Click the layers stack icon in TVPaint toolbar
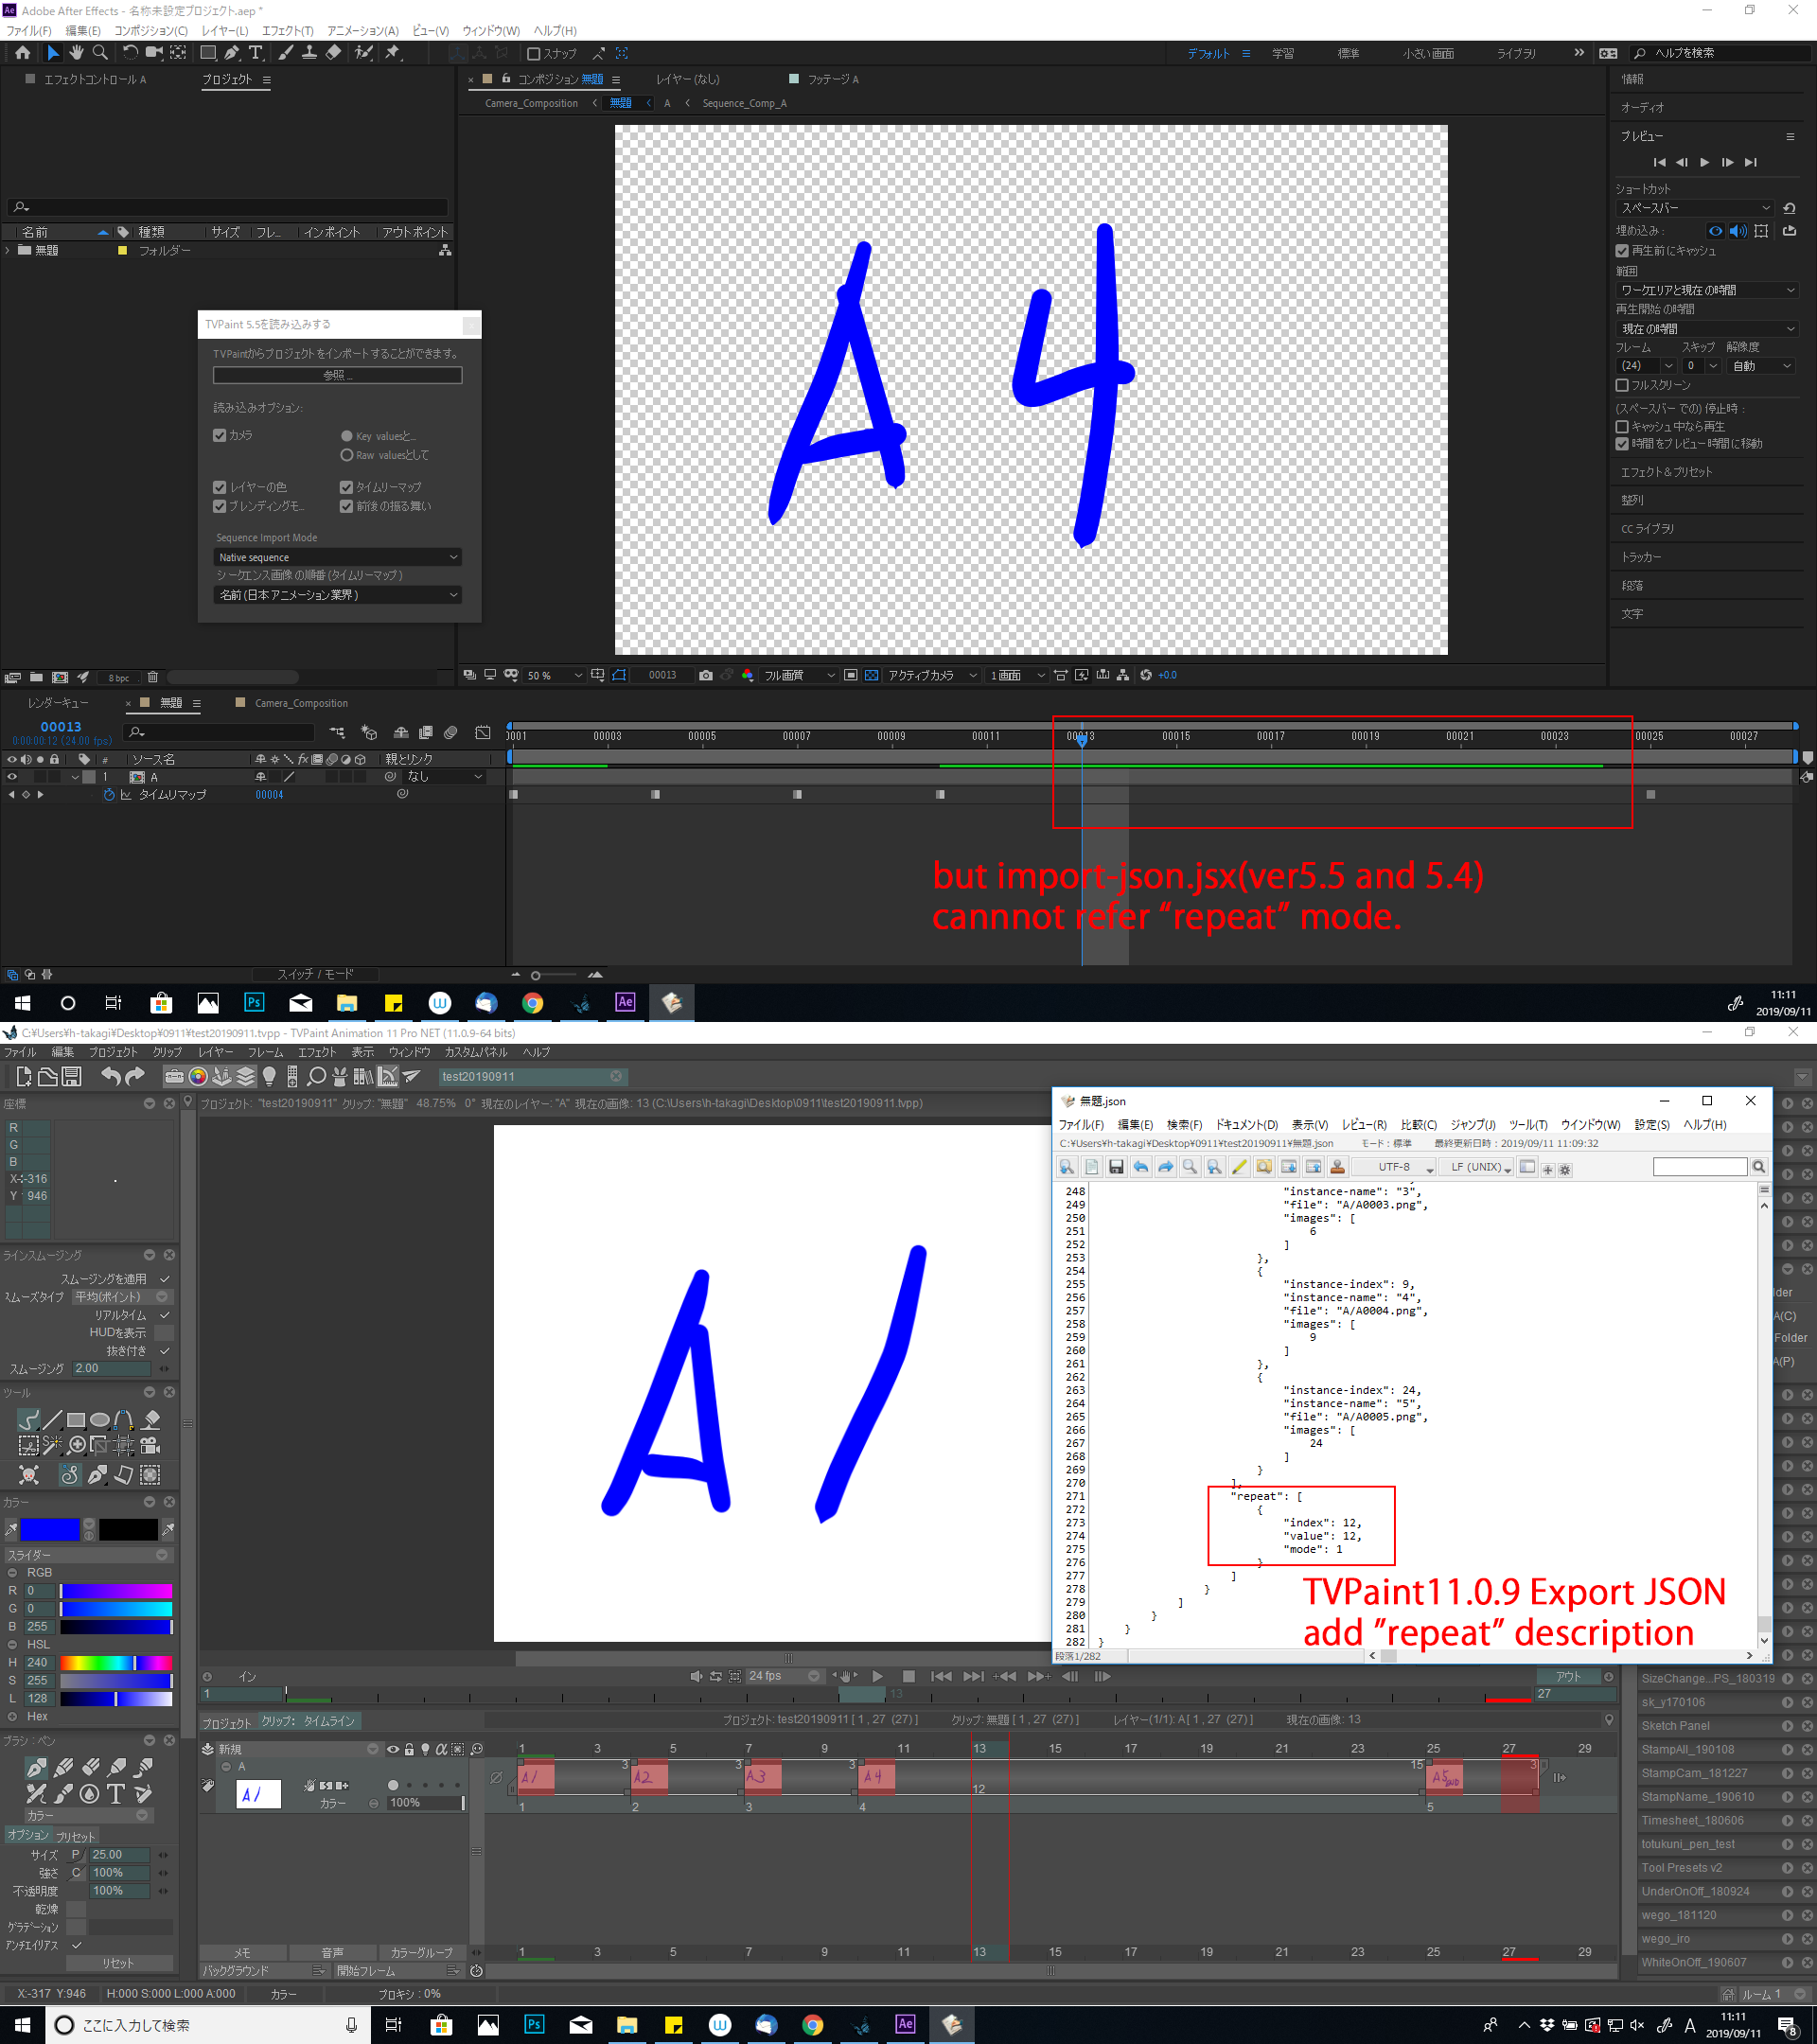Screen dimensions: 1817x2044 point(246,1076)
